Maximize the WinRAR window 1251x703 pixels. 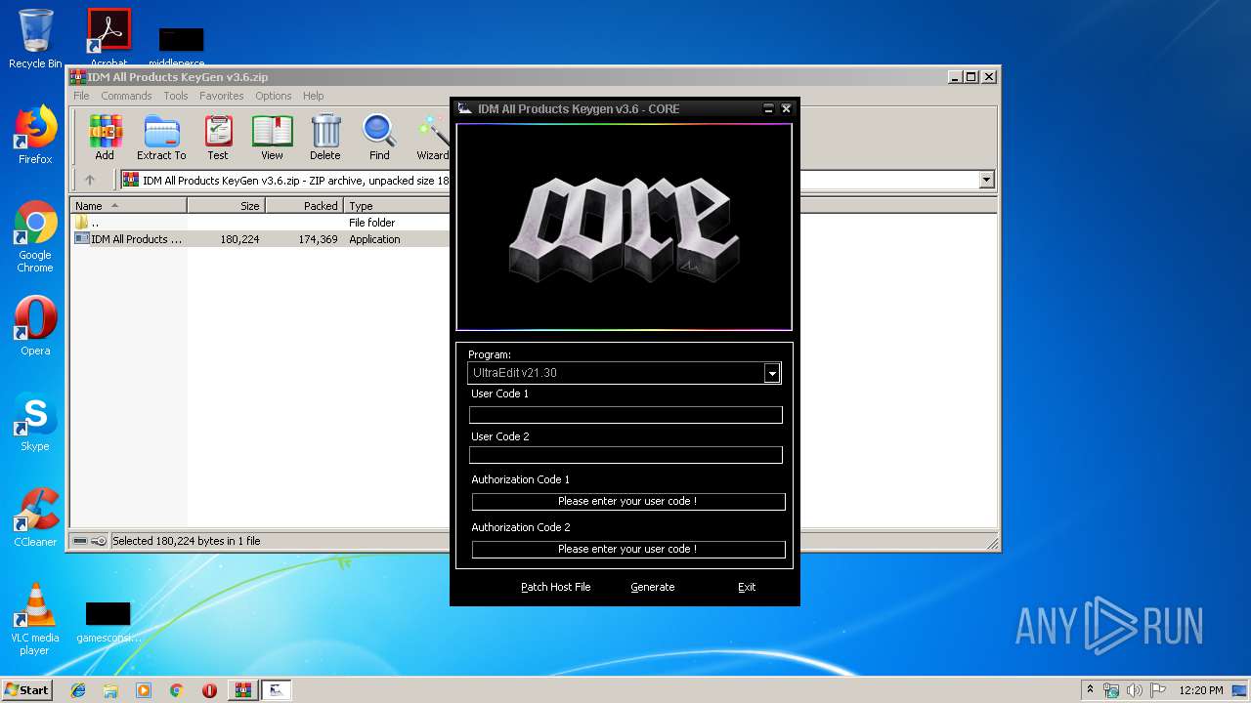pos(971,77)
